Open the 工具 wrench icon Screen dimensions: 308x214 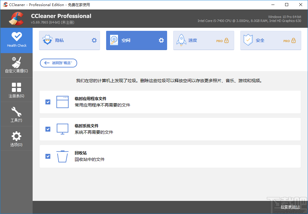pos(16,113)
